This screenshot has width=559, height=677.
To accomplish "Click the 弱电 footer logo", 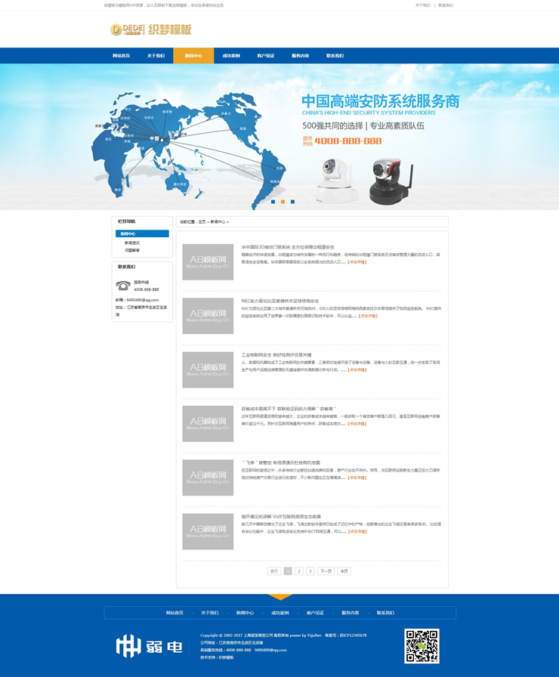I will [x=150, y=646].
